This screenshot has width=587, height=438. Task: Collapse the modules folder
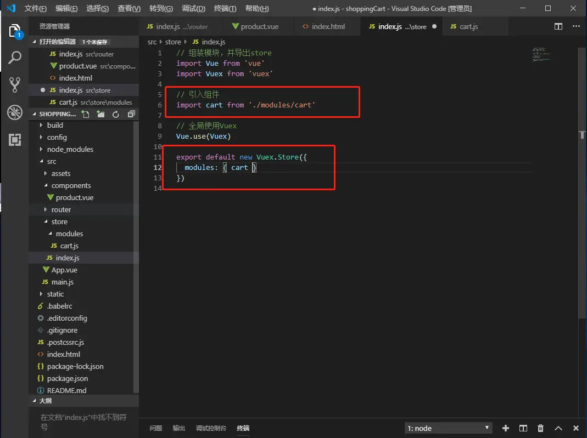click(50, 234)
